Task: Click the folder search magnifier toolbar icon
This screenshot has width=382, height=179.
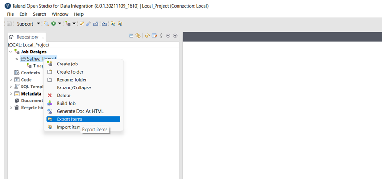Action: [46, 24]
